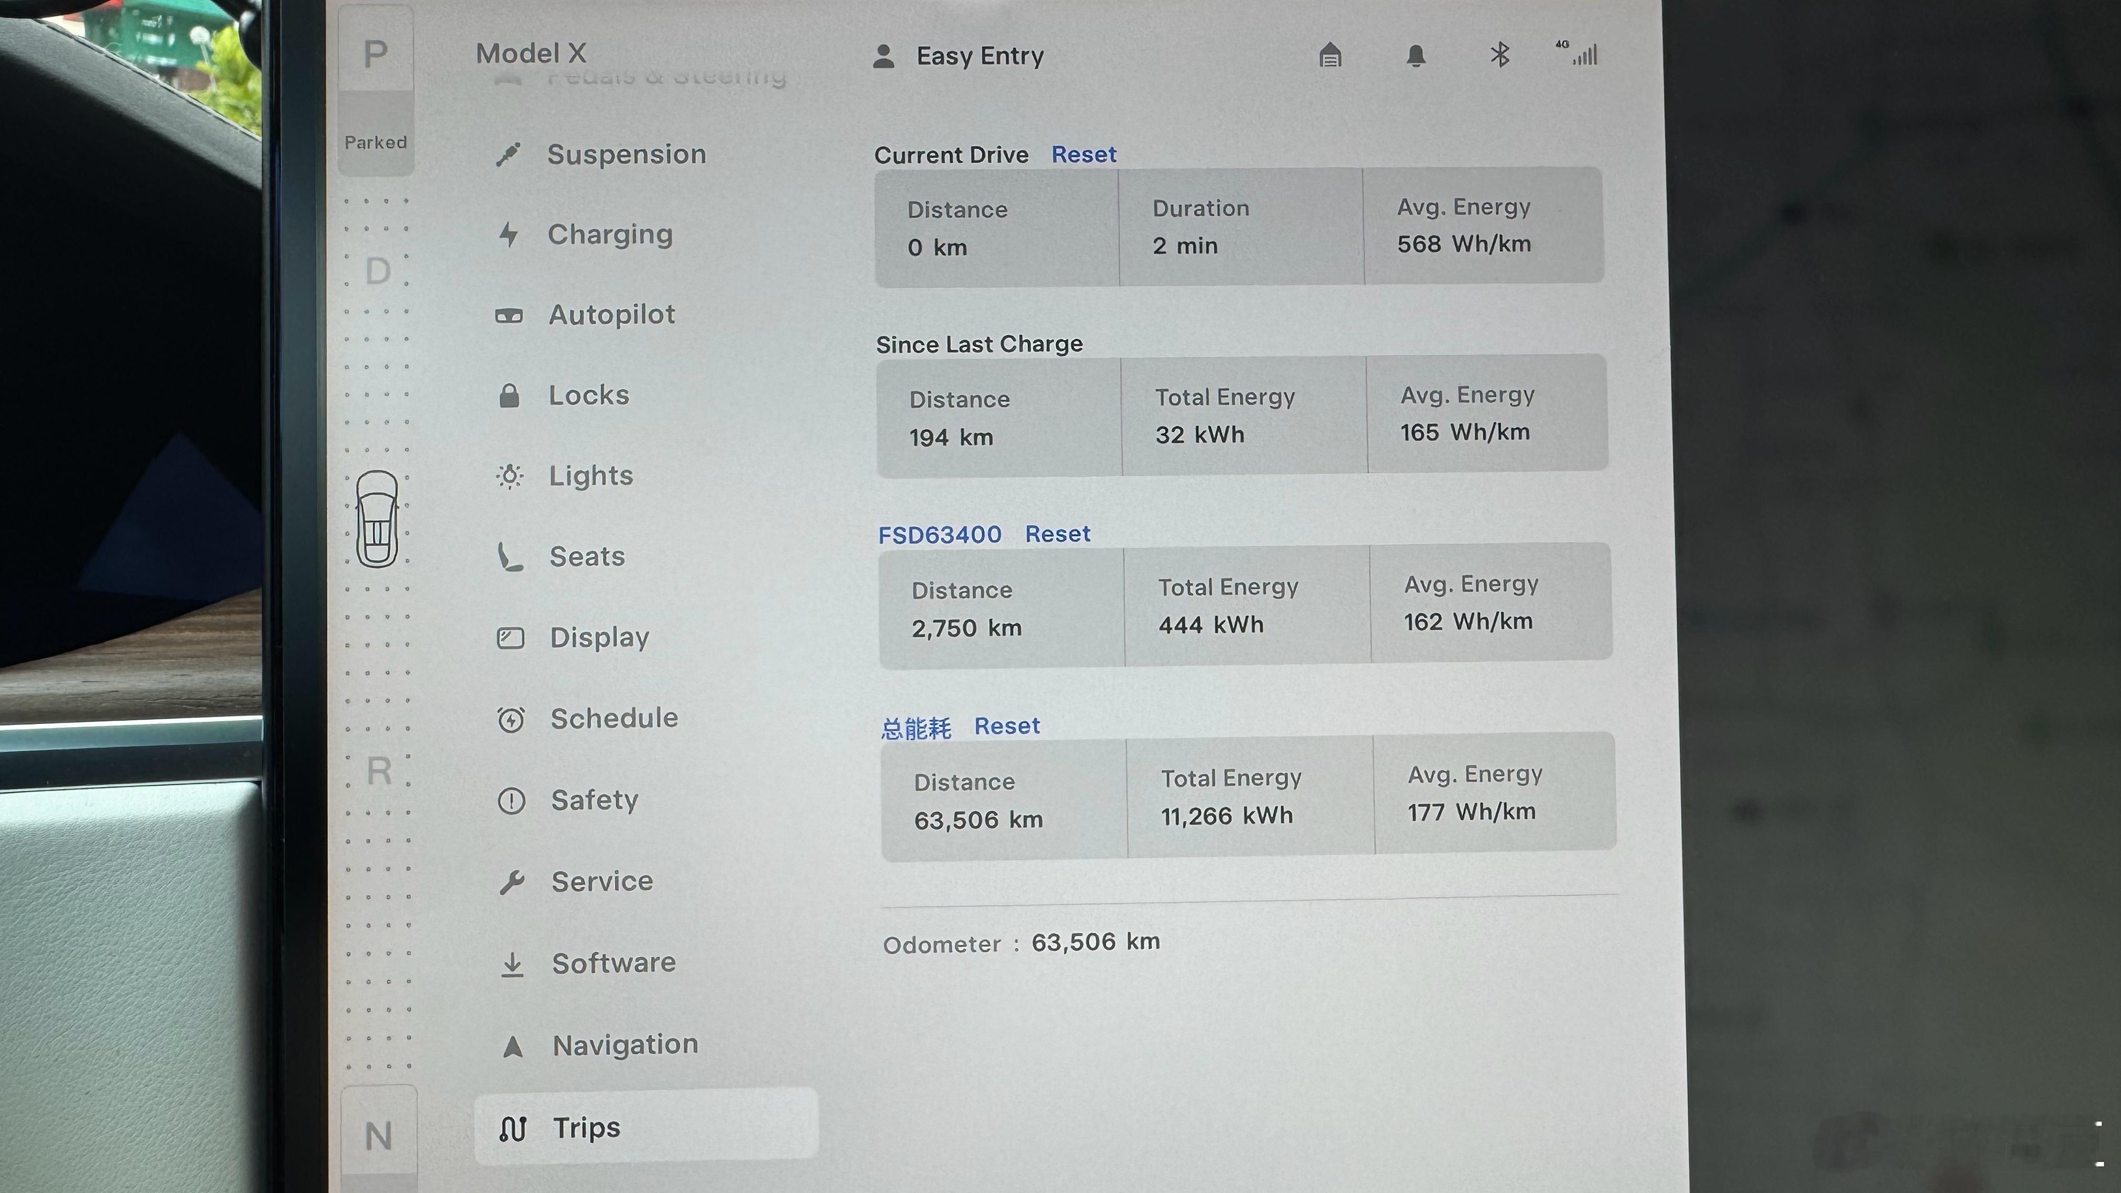Image resolution: width=2121 pixels, height=1193 pixels.
Task: Tap the Trips route icon
Action: [x=513, y=1128]
